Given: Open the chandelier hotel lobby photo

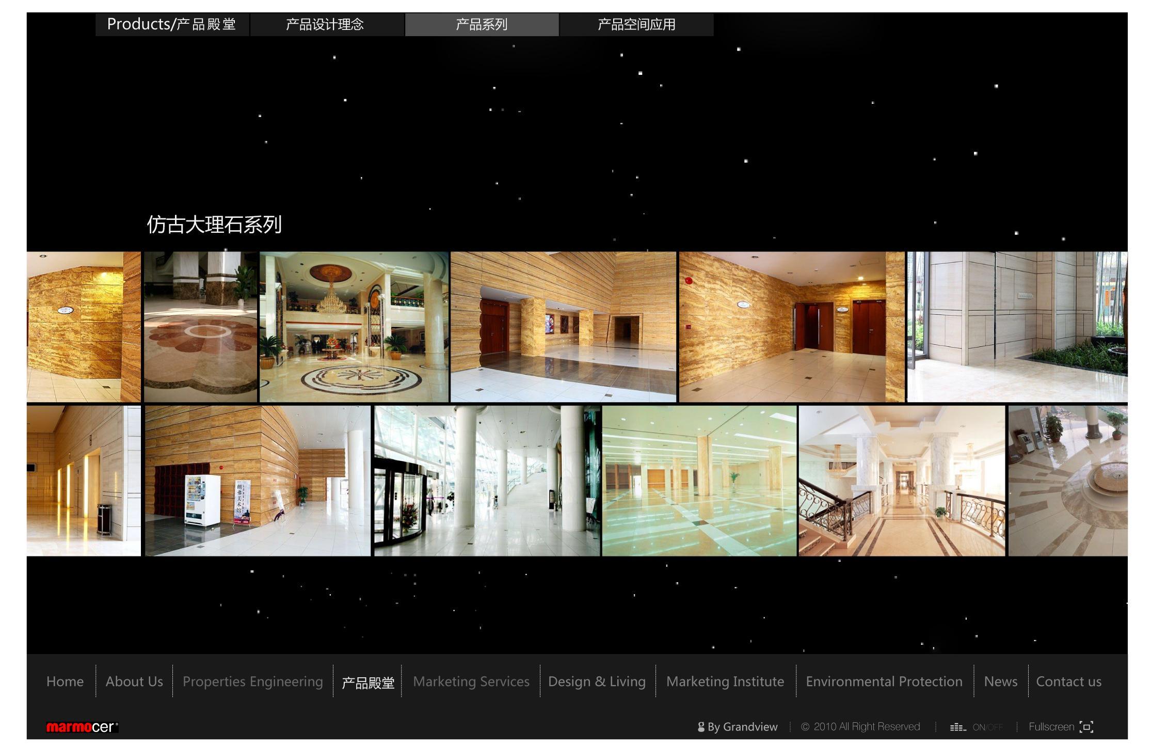Looking at the screenshot, I should click(x=354, y=327).
